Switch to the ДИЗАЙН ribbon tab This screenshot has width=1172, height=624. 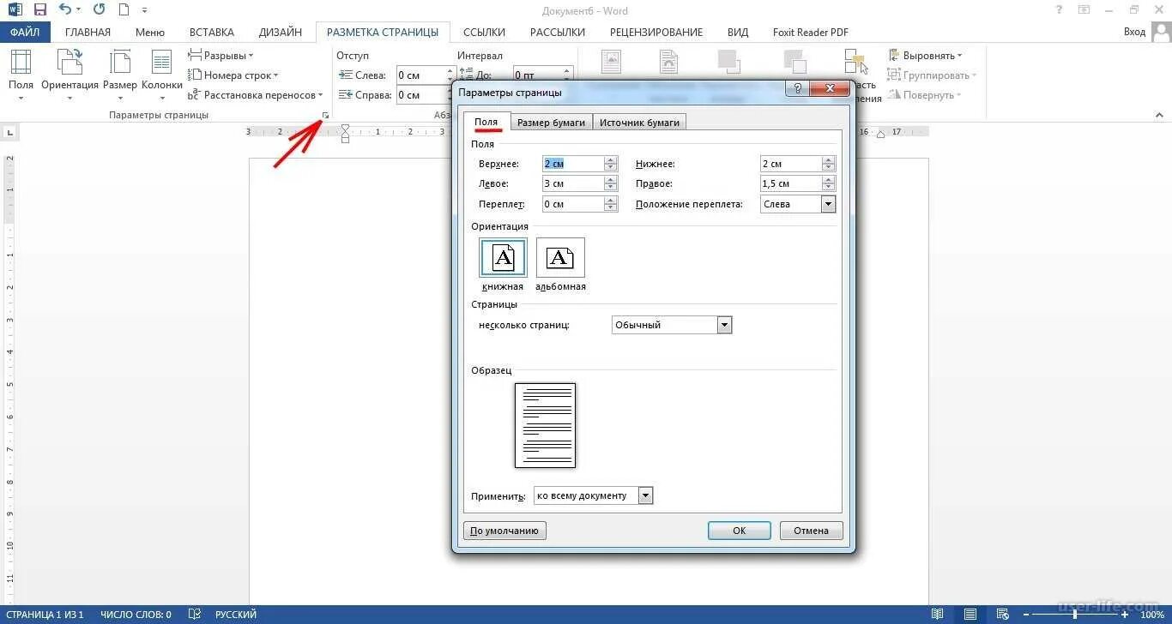281,32
